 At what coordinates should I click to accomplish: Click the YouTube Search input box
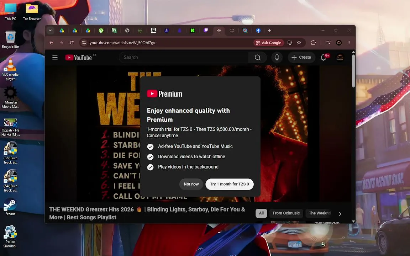pos(184,58)
